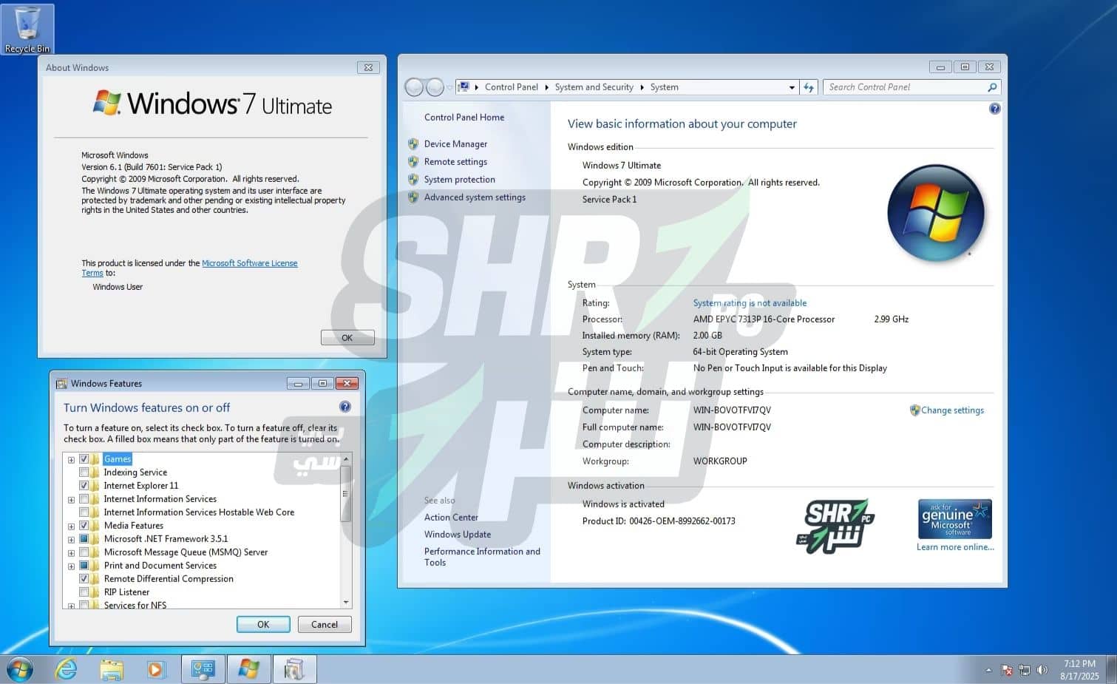
Task: Open Windows Update link
Action: (458, 534)
